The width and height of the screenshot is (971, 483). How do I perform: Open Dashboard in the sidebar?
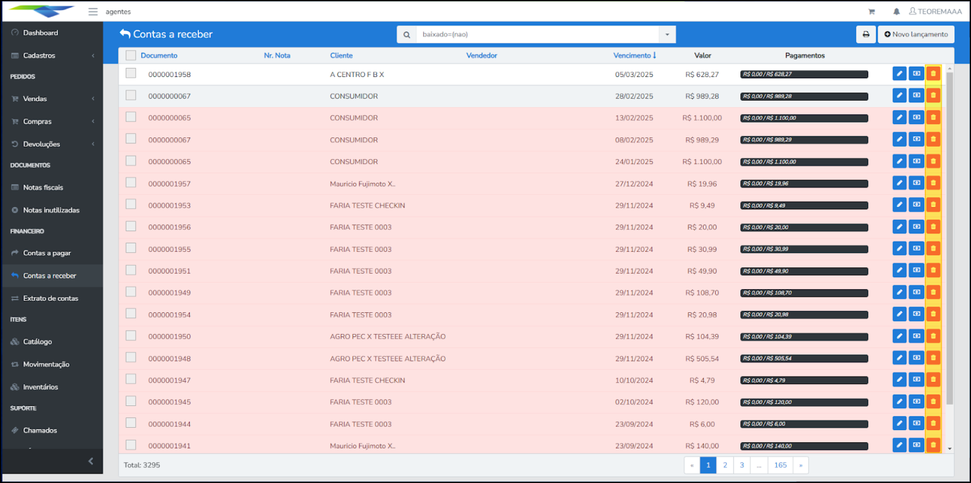(52, 33)
